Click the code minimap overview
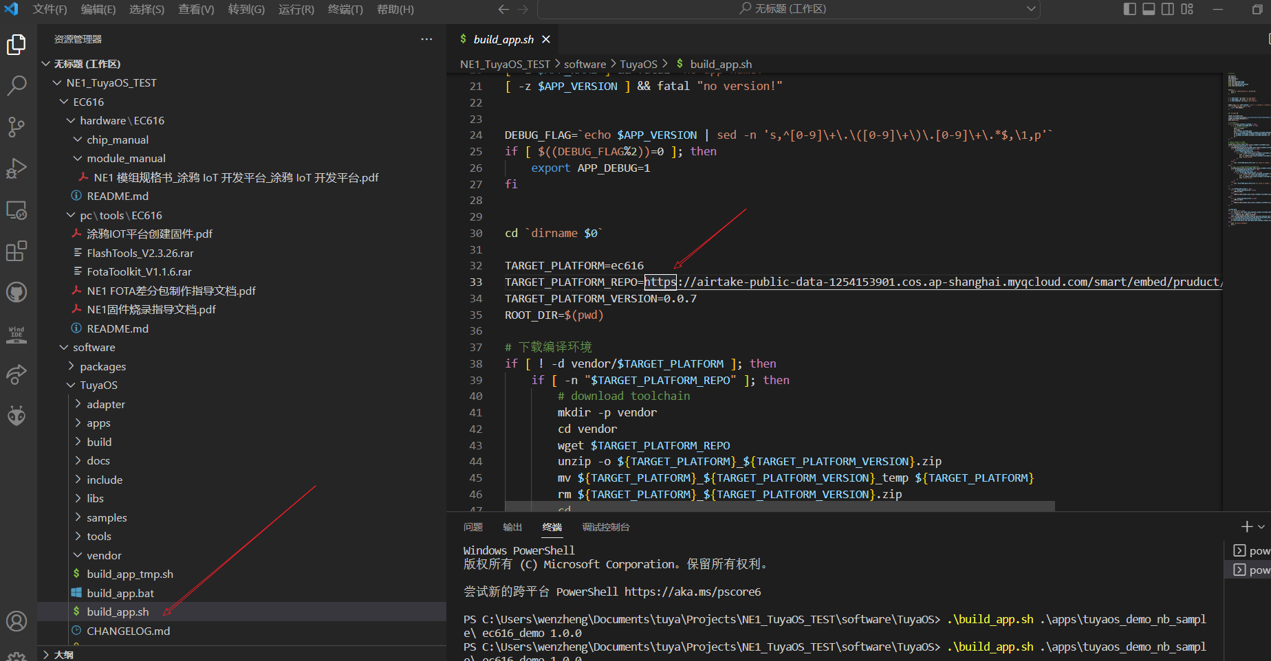1271x661 pixels. (1246, 151)
